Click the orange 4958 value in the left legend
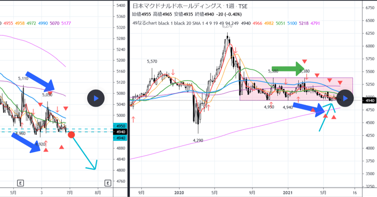Viewport: 377px width, 197px height. pos(20,24)
